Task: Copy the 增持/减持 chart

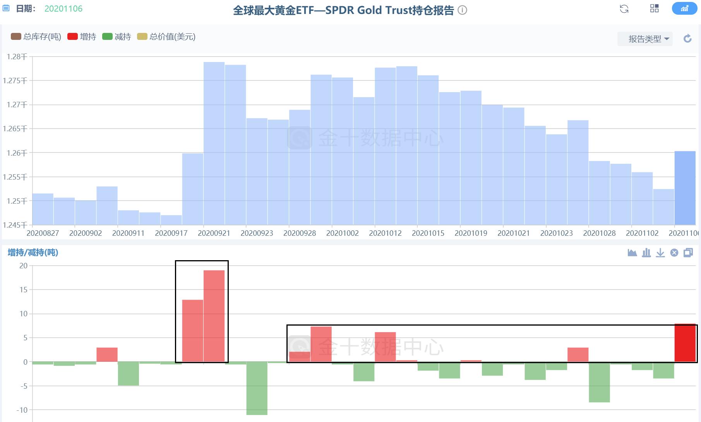Action: point(688,252)
